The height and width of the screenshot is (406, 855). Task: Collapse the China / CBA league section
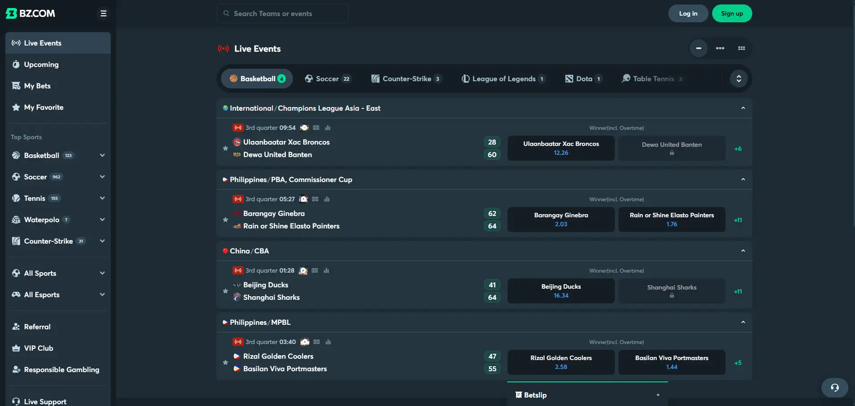(743, 251)
